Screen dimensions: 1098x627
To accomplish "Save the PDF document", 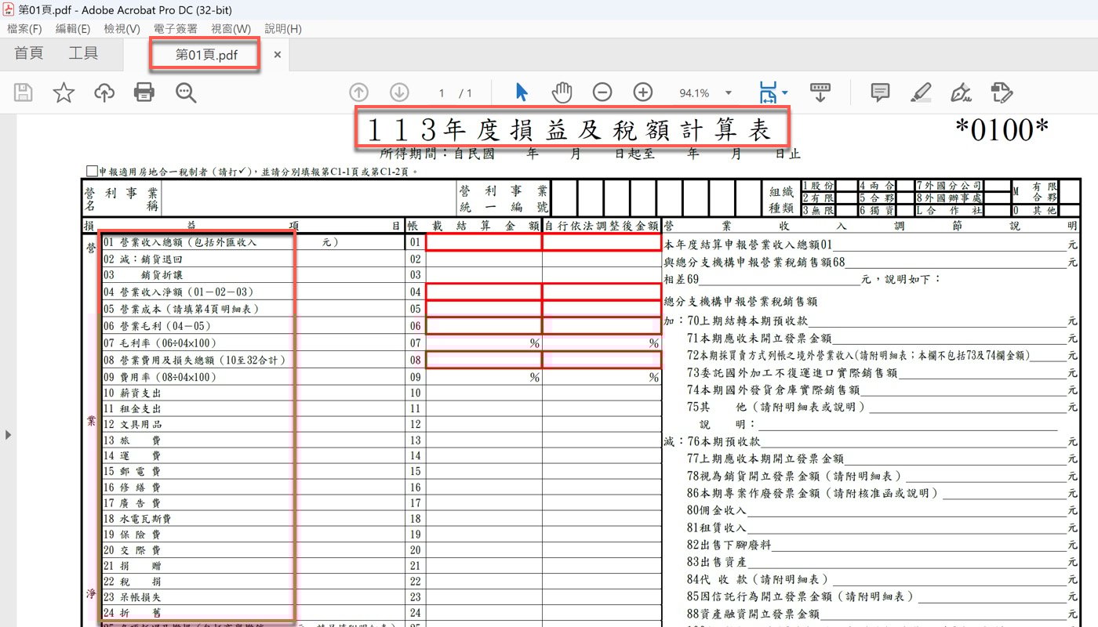I will (23, 92).
